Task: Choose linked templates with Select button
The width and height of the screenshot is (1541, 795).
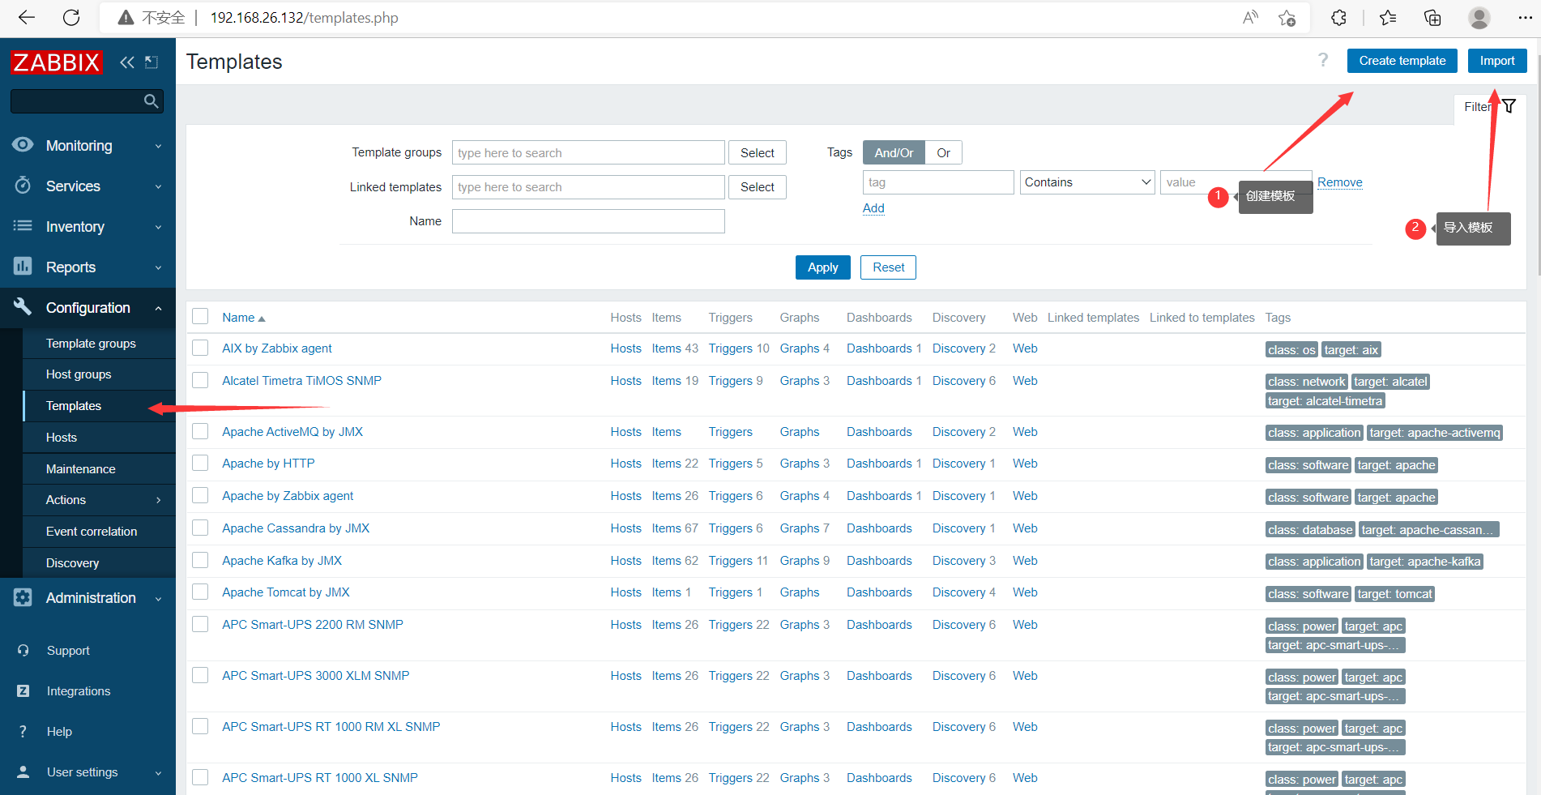Action: coord(758,187)
